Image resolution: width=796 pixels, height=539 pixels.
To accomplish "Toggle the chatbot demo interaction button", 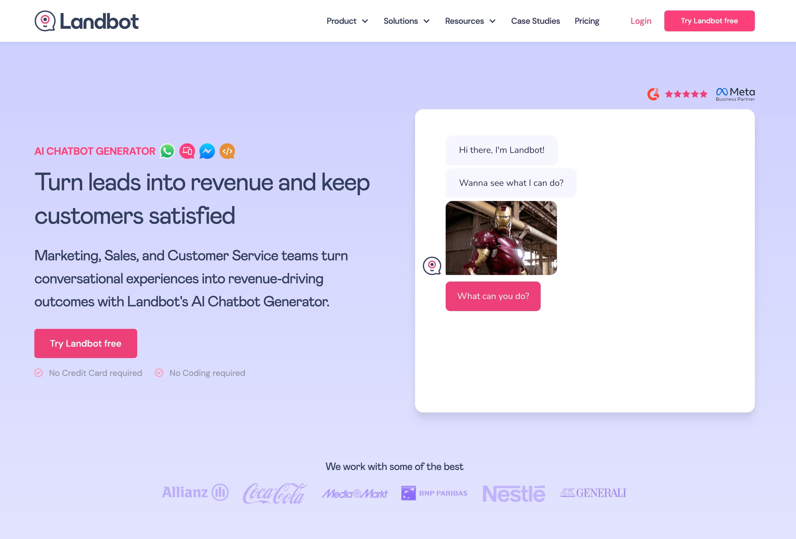I will click(493, 296).
